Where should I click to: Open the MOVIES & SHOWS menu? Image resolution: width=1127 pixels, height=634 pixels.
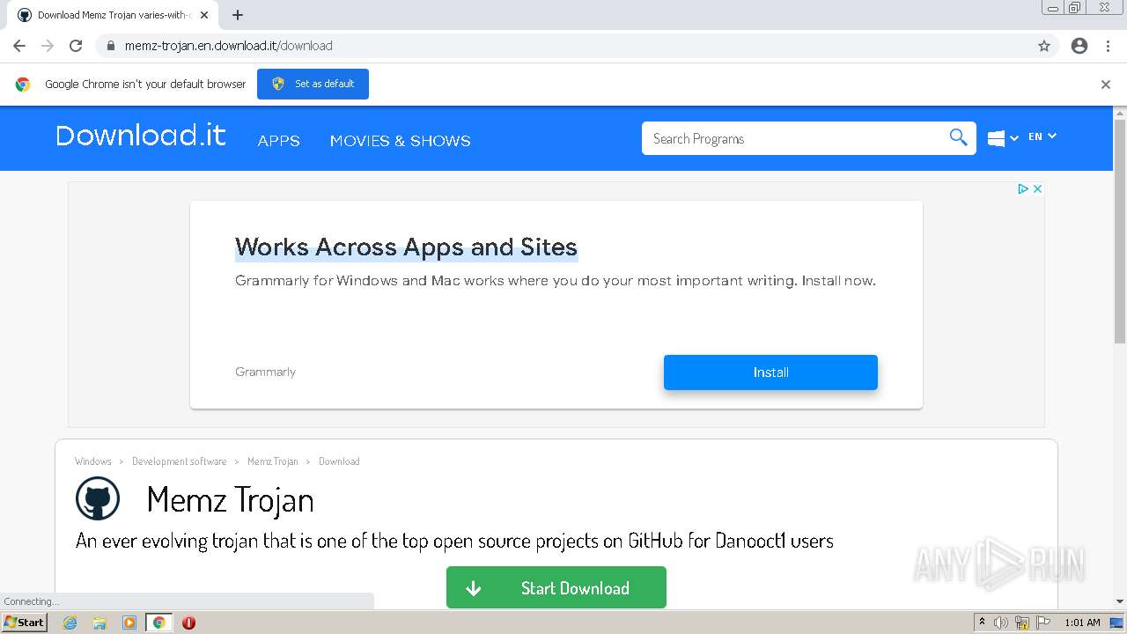point(400,141)
